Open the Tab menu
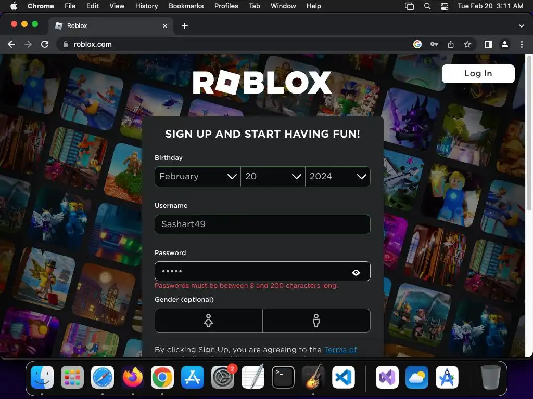533x399 pixels. (x=254, y=6)
